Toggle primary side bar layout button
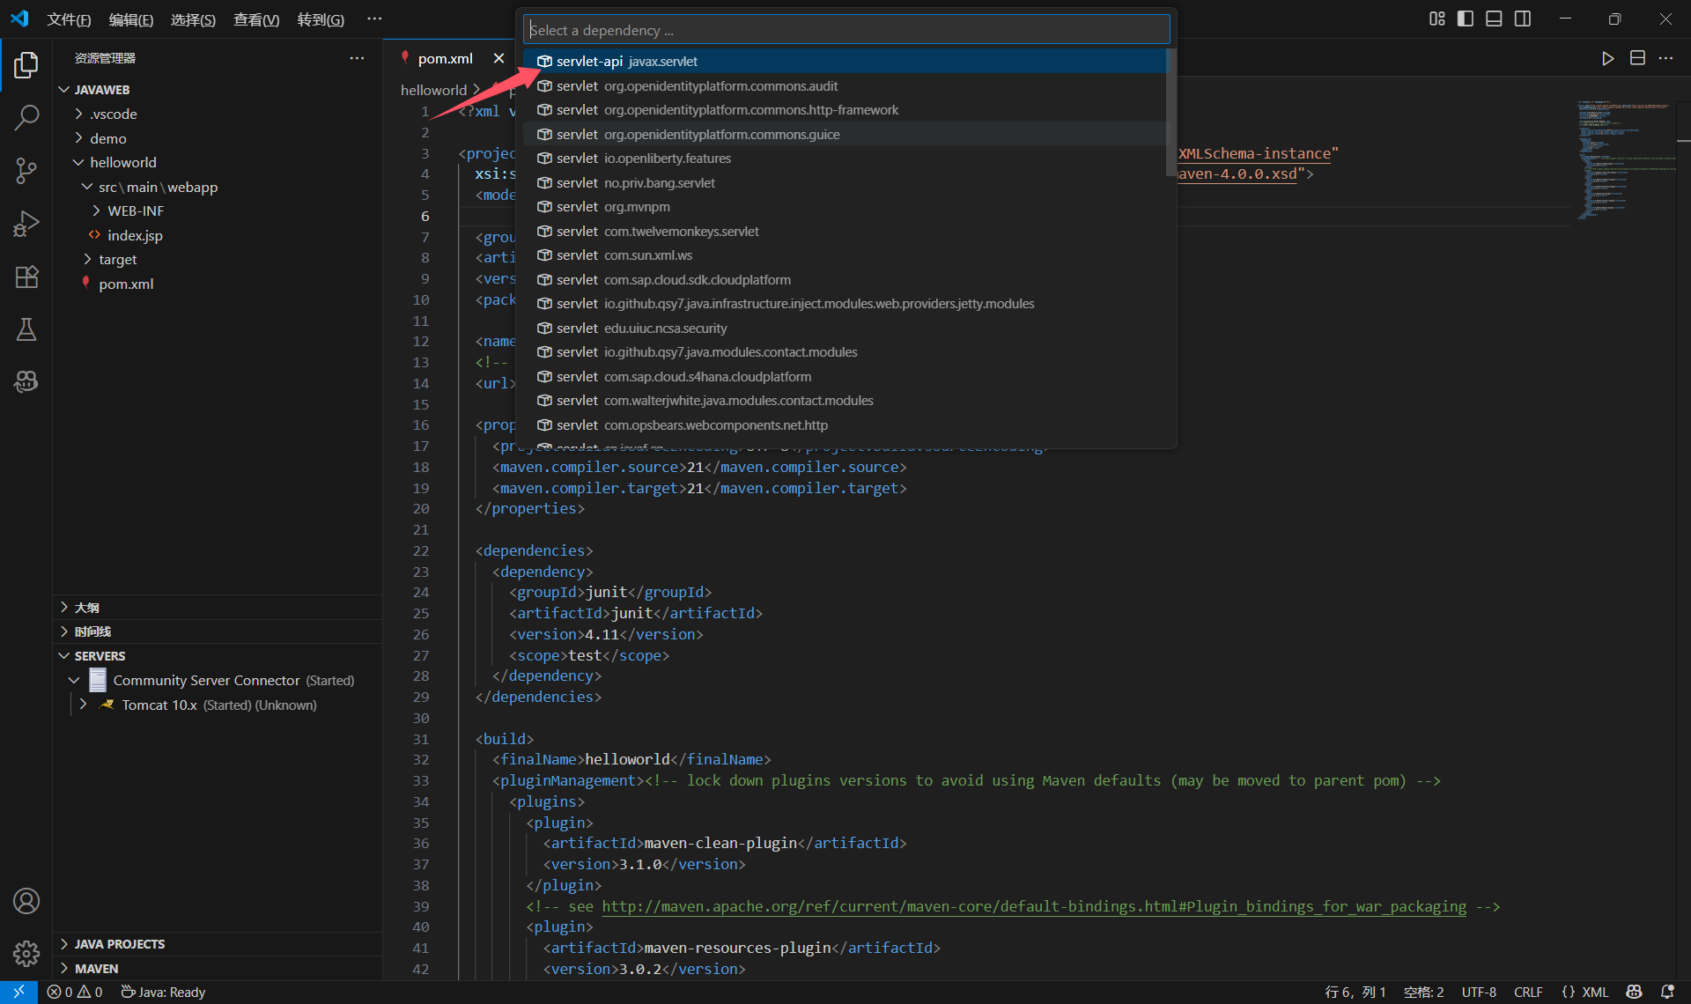 1466,18
